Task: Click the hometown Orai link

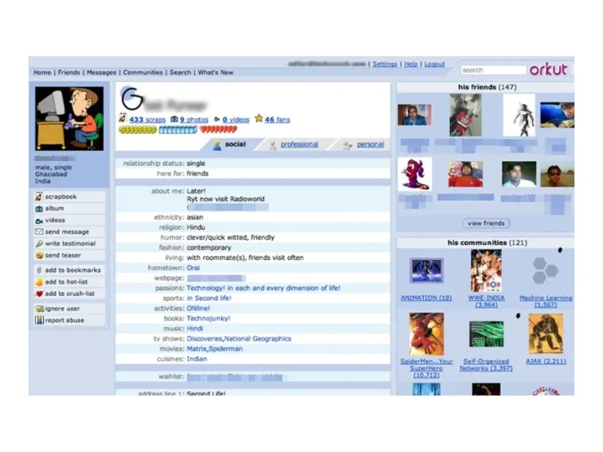Action: point(193,268)
